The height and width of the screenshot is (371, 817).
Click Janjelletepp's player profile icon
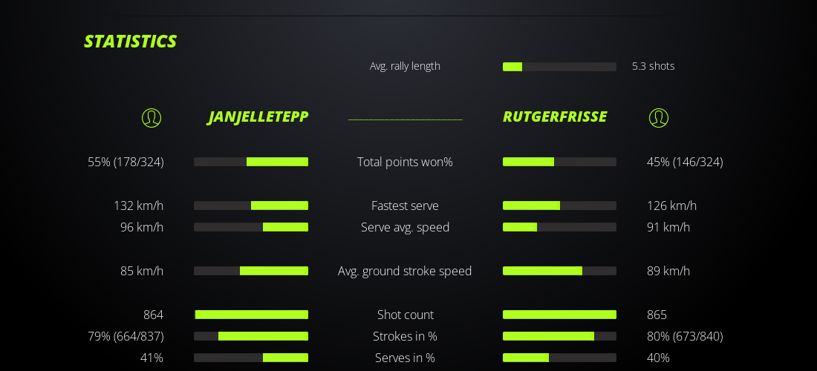point(152,118)
